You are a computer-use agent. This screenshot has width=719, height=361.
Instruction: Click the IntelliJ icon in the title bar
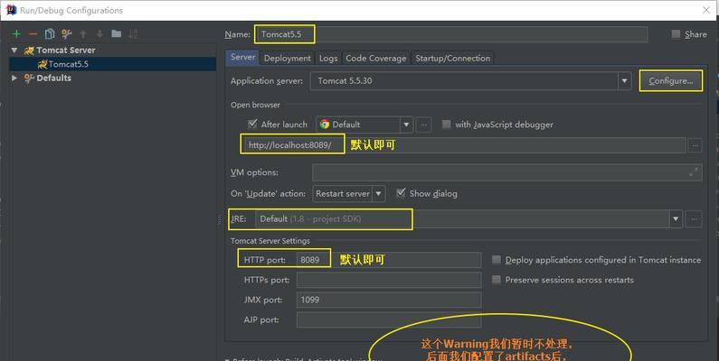point(11,10)
